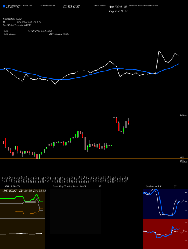
Task: Select the (MGR) 27.3, 58.3, 33.3 values
Action: [x=40, y=31]
